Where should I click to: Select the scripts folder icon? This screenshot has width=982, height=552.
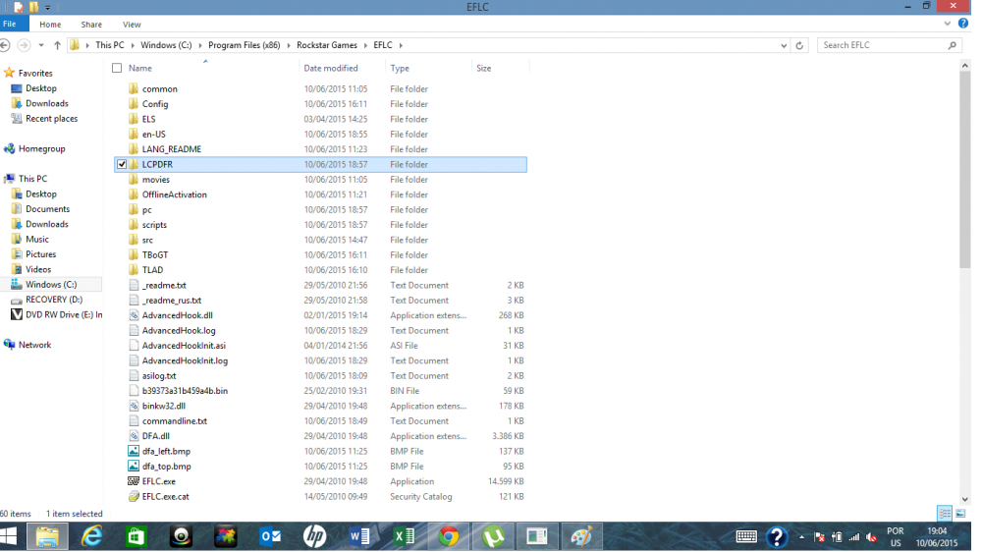[x=134, y=224]
